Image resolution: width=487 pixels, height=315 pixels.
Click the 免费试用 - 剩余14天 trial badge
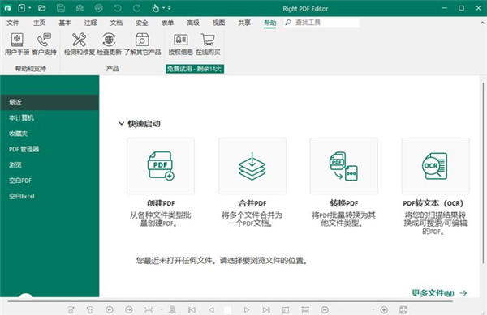[x=195, y=69]
